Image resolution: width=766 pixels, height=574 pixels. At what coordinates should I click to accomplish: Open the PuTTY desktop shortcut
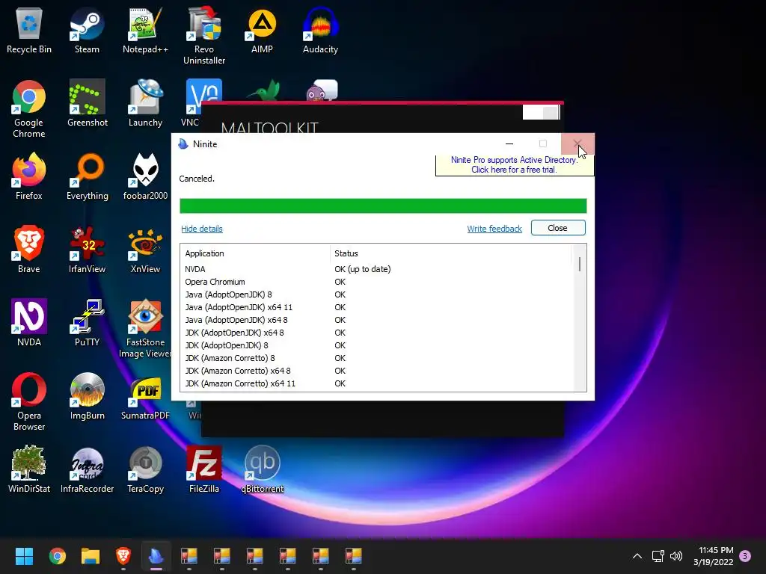(87, 323)
